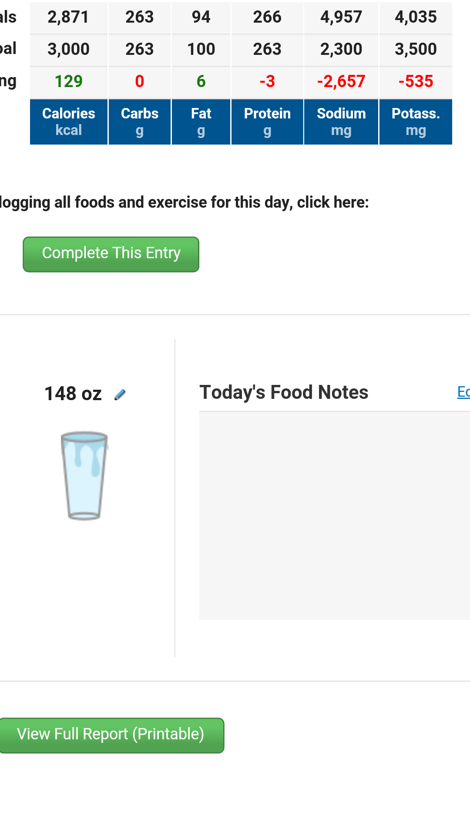Click the Edit link beside Today's Food Notes
Screen dimensions: 470x836
tap(463, 392)
